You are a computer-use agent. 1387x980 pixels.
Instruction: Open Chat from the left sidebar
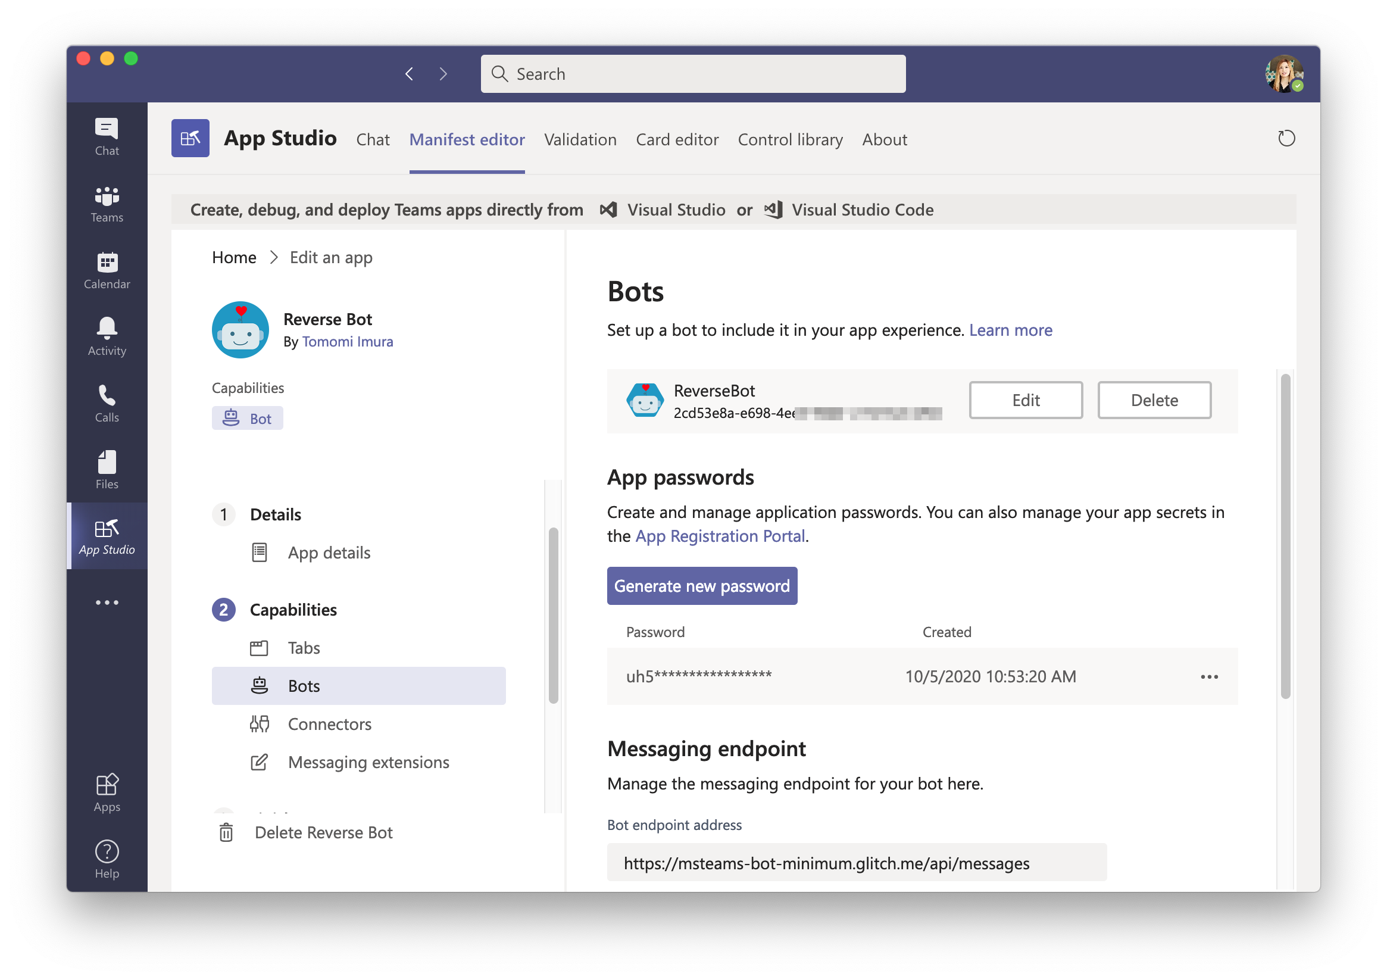[107, 134]
